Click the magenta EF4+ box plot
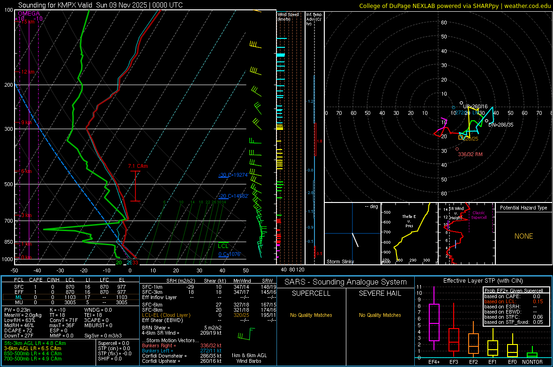 click(434, 319)
